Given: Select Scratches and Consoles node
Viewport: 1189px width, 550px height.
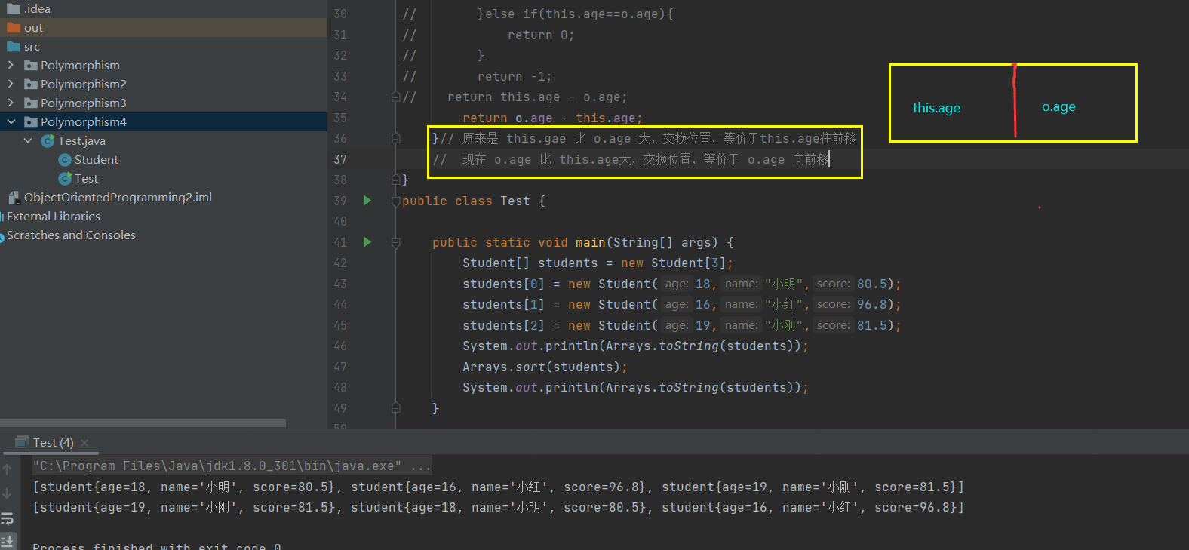Looking at the screenshot, I should pos(71,235).
